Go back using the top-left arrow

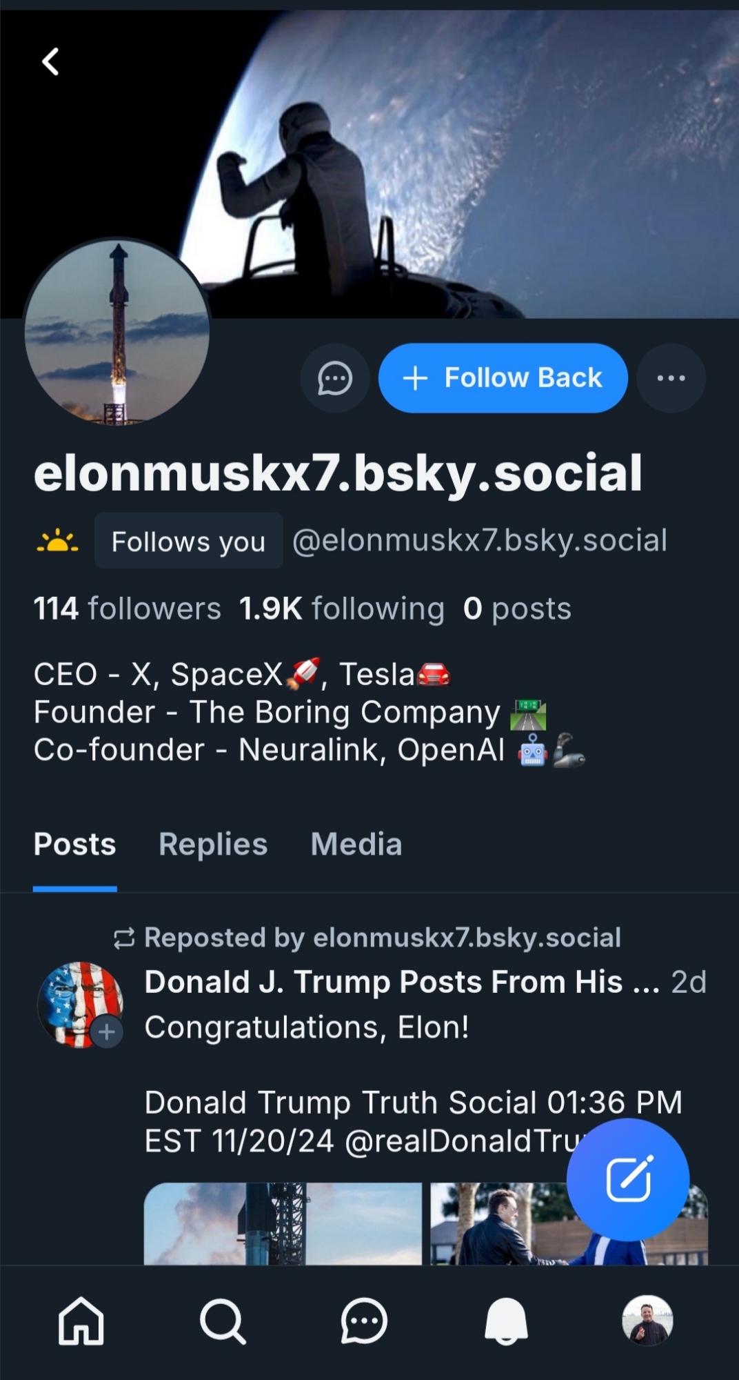click(50, 61)
